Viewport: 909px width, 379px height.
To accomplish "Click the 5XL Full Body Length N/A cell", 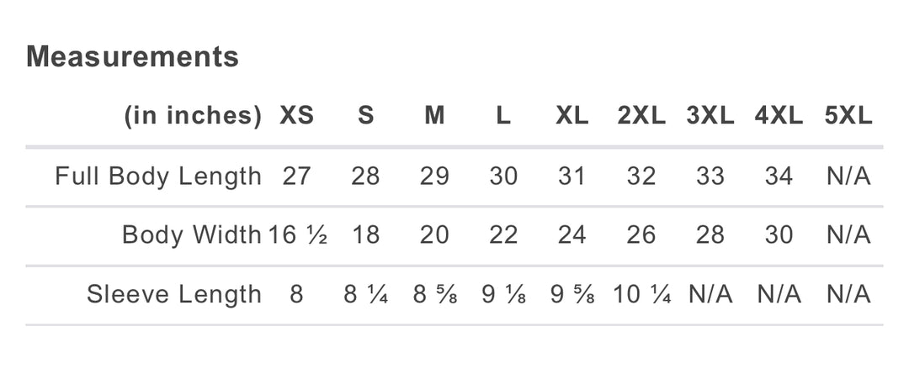I will 848,176.
